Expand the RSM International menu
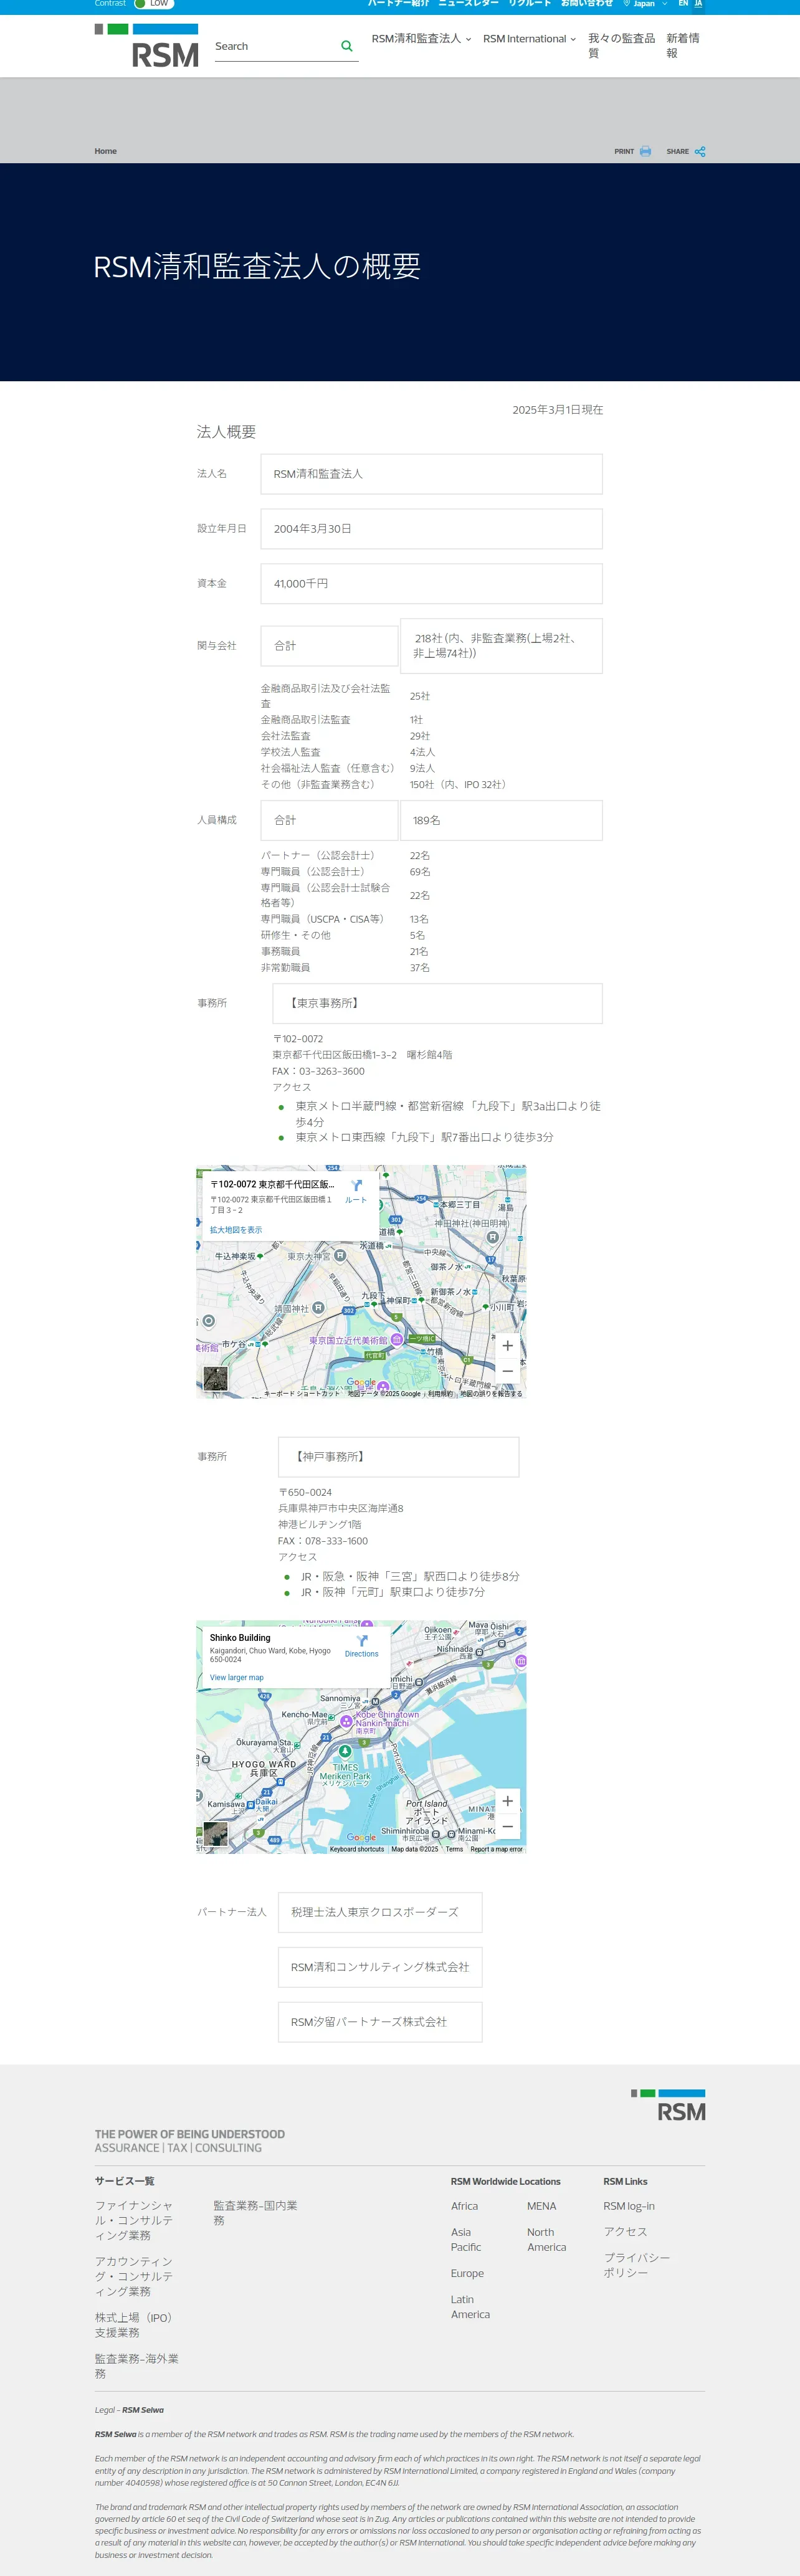The height and width of the screenshot is (2576, 800). point(529,39)
